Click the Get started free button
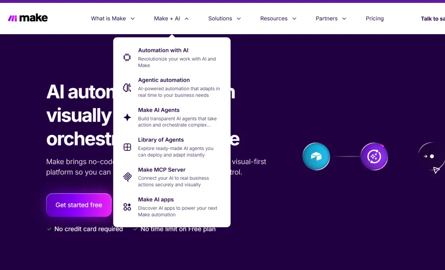 pyautogui.click(x=79, y=205)
